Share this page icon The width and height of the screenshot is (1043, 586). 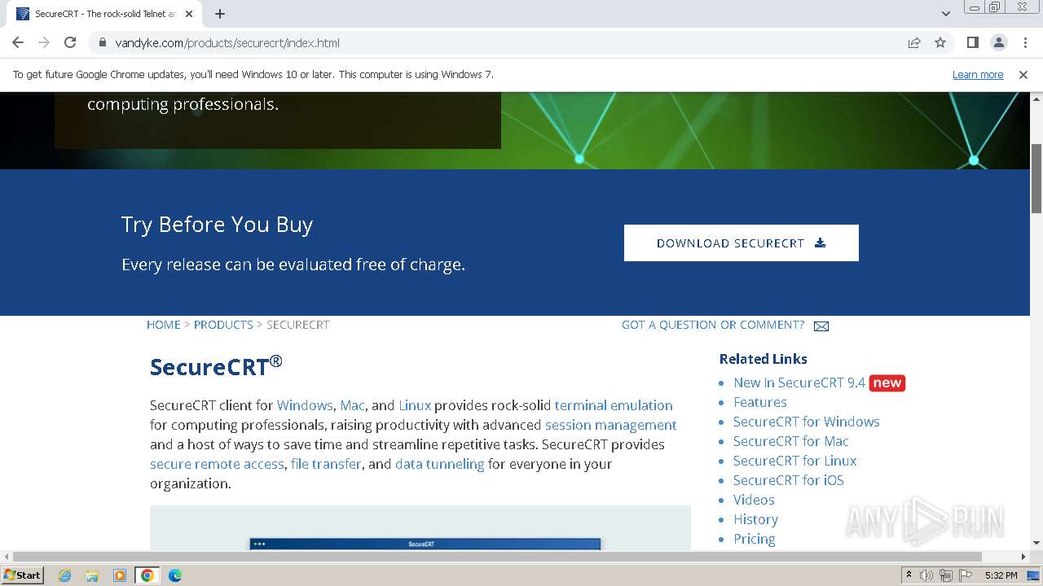pyautogui.click(x=914, y=42)
